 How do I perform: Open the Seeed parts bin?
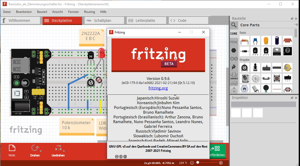[234, 76]
